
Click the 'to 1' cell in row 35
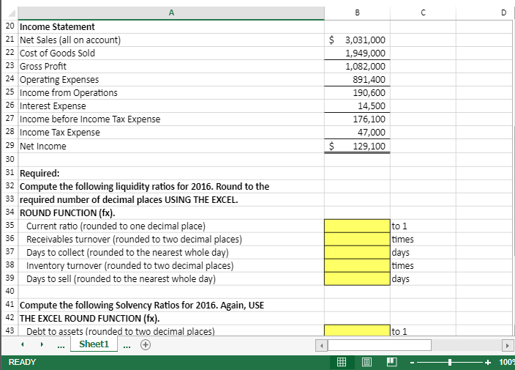(423, 226)
